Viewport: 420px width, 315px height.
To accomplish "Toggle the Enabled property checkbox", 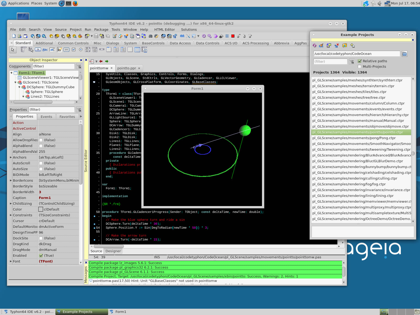I will point(41,255).
